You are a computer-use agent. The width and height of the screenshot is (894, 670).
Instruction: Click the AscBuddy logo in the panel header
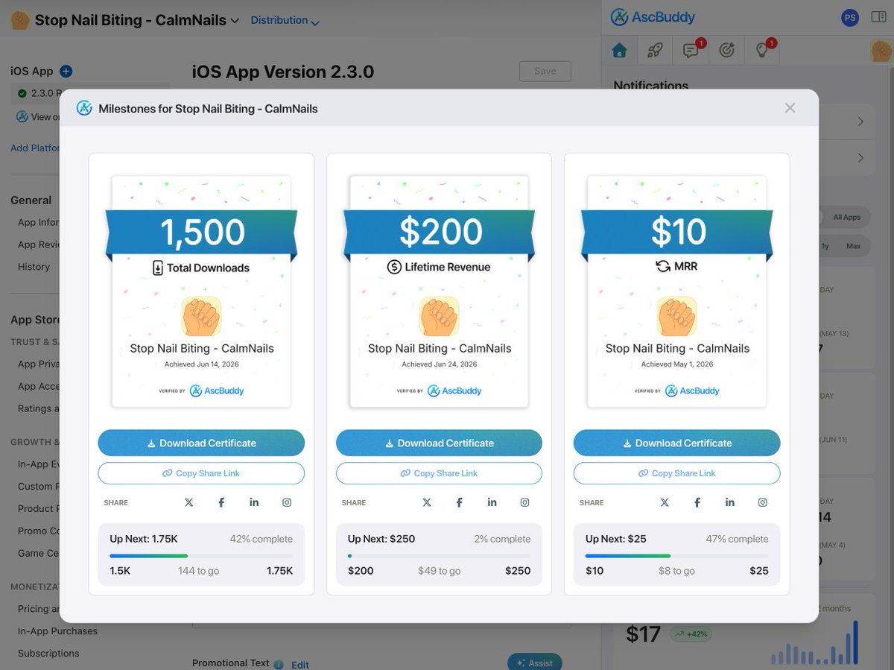coord(653,17)
